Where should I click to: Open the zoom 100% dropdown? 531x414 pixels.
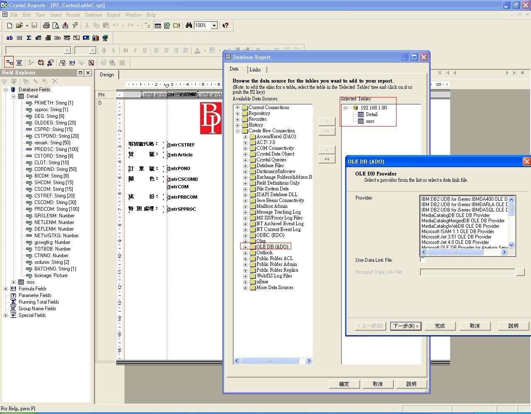click(214, 25)
